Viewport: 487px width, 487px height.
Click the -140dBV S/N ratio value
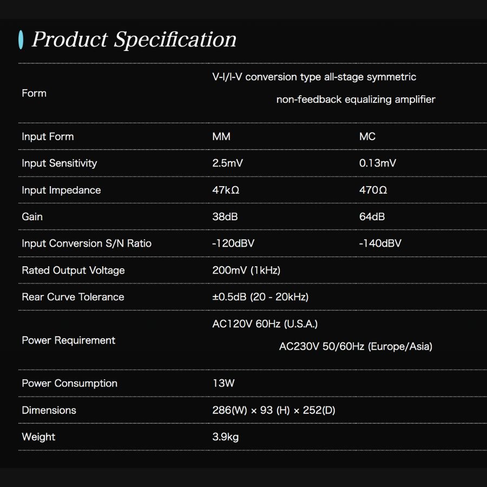[380, 243]
